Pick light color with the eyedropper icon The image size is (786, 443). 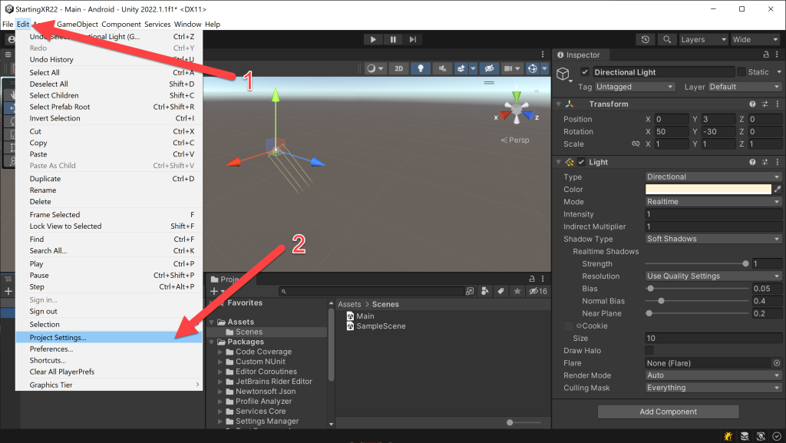pyautogui.click(x=777, y=190)
